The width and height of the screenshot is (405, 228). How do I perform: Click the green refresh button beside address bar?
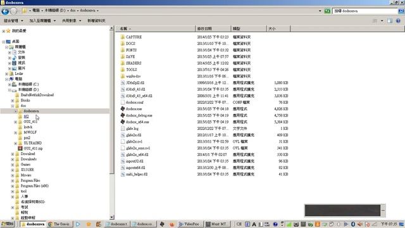327,11
